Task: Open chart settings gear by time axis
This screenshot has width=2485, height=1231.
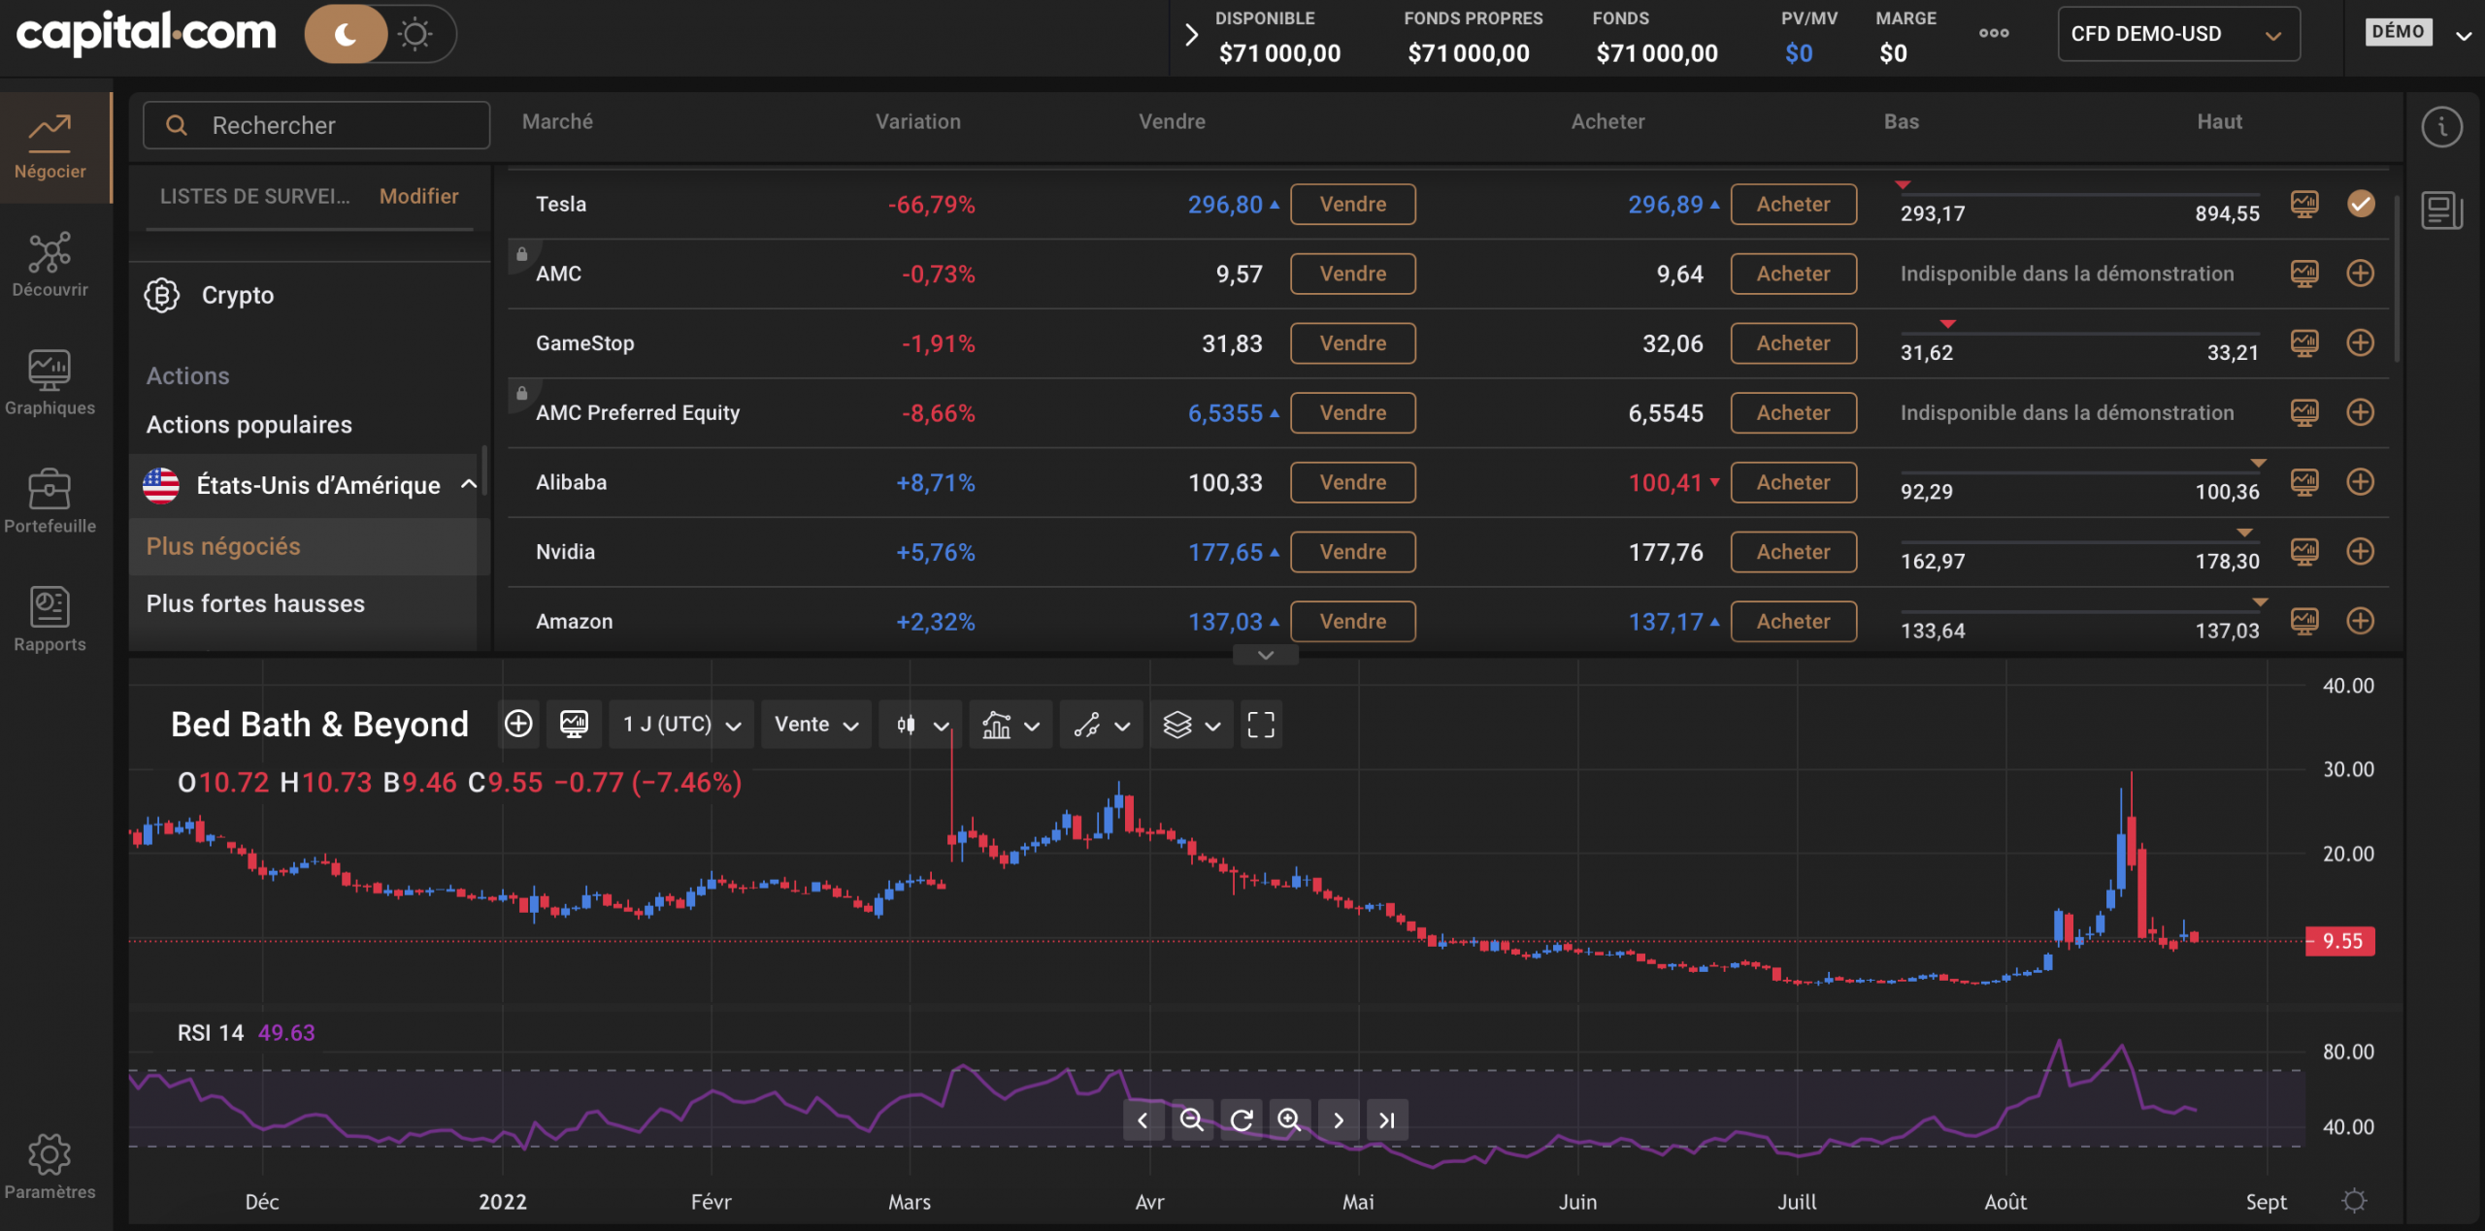Action: [x=2354, y=1201]
